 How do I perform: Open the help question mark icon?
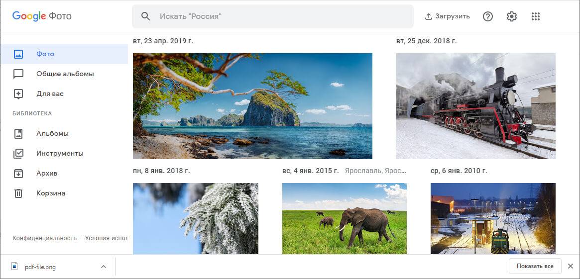pyautogui.click(x=488, y=16)
